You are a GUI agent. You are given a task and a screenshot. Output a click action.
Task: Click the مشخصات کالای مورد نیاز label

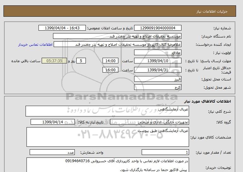pyautogui.click(x=211, y=137)
